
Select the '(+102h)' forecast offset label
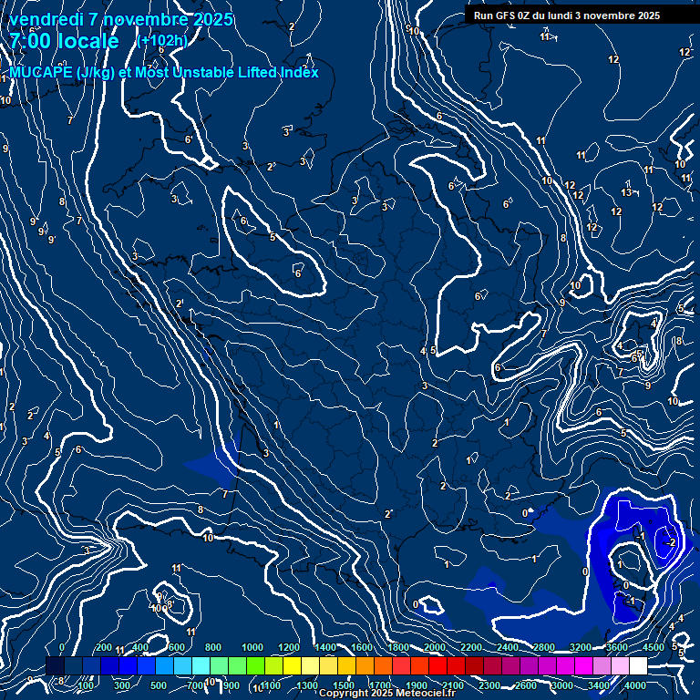[161, 41]
